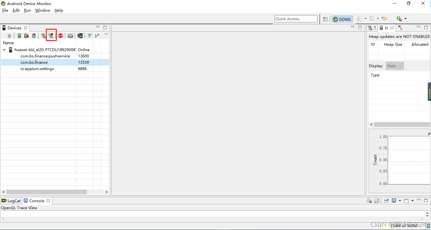This screenshot has height=230, width=431.
Task: Take a screen capture using the camera icon
Action: tap(70, 36)
